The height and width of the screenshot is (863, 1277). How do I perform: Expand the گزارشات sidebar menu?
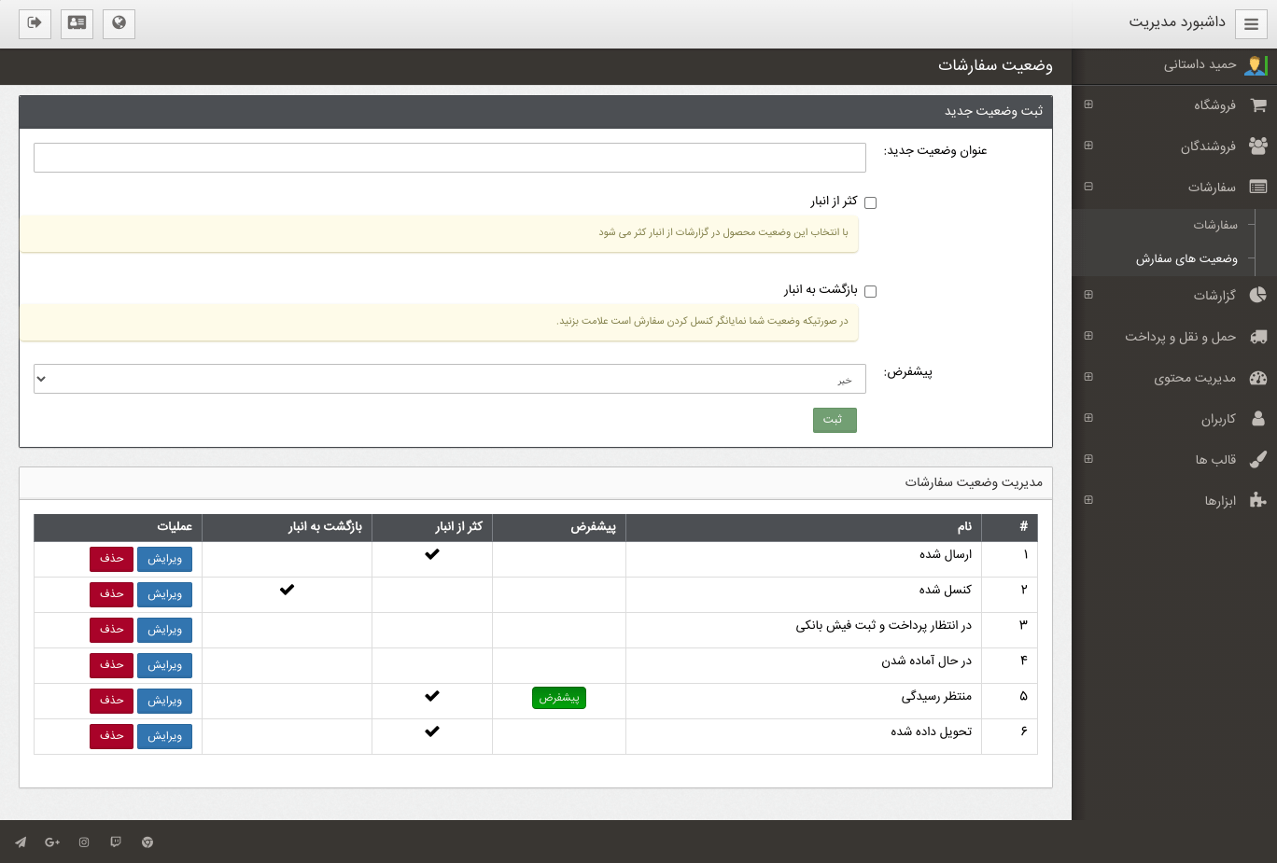(1088, 295)
